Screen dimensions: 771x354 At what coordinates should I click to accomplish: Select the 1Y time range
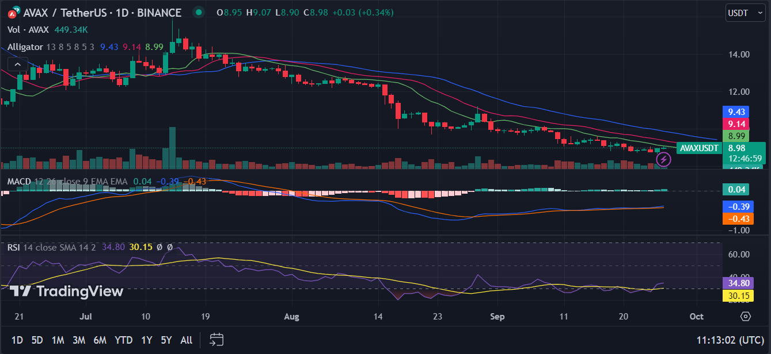[146, 340]
